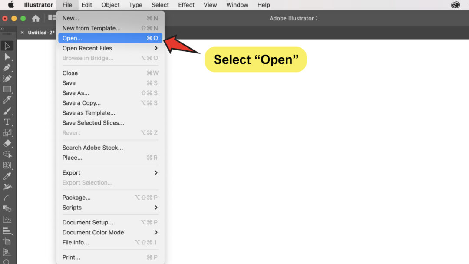469x264 pixels.
Task: Select the Mesh tool
Action: 7,165
